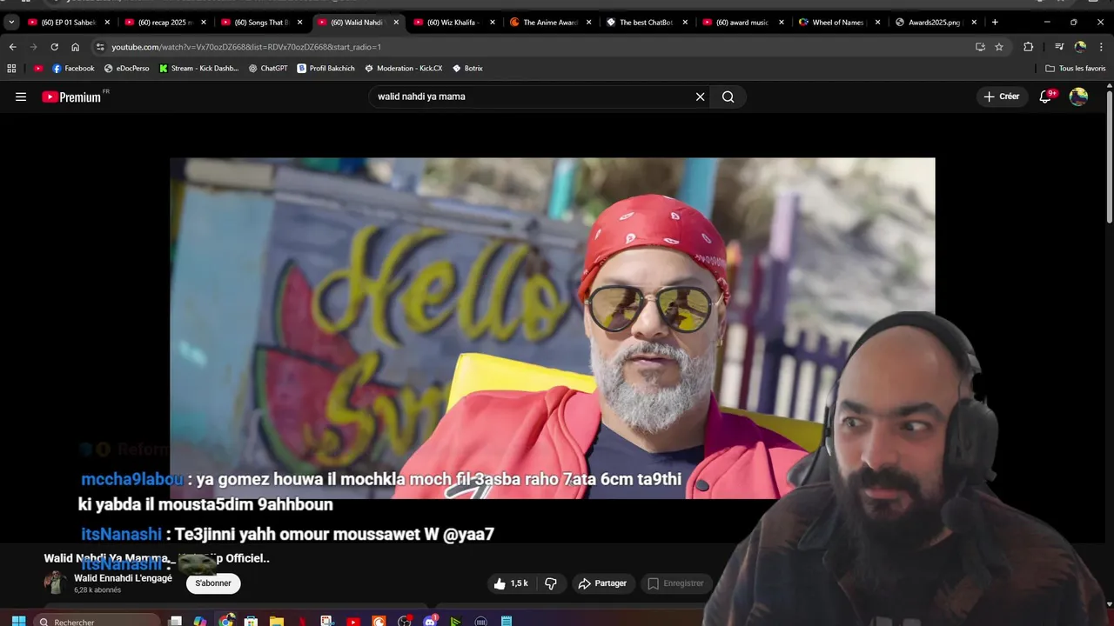Clear the search query with X
The width and height of the screenshot is (1114, 626).
coord(700,97)
